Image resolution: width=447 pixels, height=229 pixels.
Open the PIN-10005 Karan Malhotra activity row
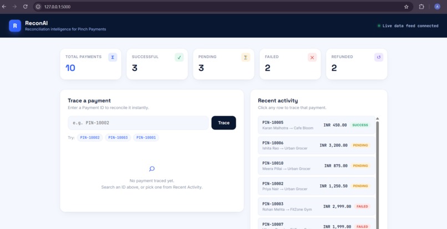(317, 125)
